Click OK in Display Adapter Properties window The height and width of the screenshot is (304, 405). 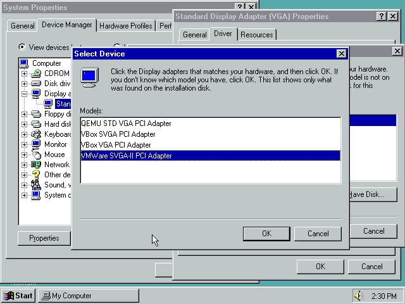tap(320, 267)
